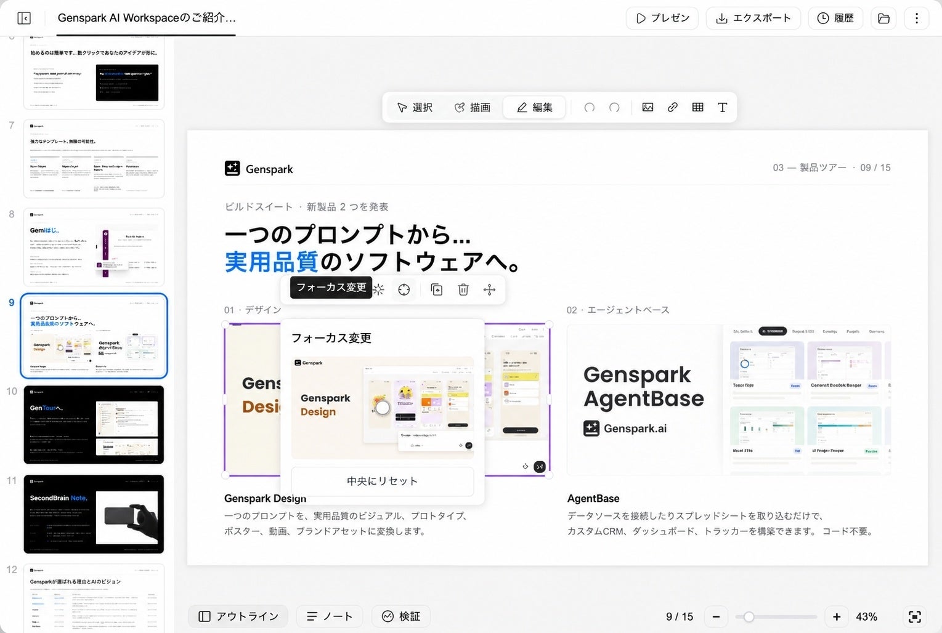Screen dimensions: 942x633
Task: Select slide 8 thumbnail
Action: (x=94, y=247)
